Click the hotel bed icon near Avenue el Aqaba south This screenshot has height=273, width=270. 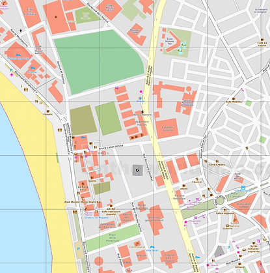coord(197,257)
